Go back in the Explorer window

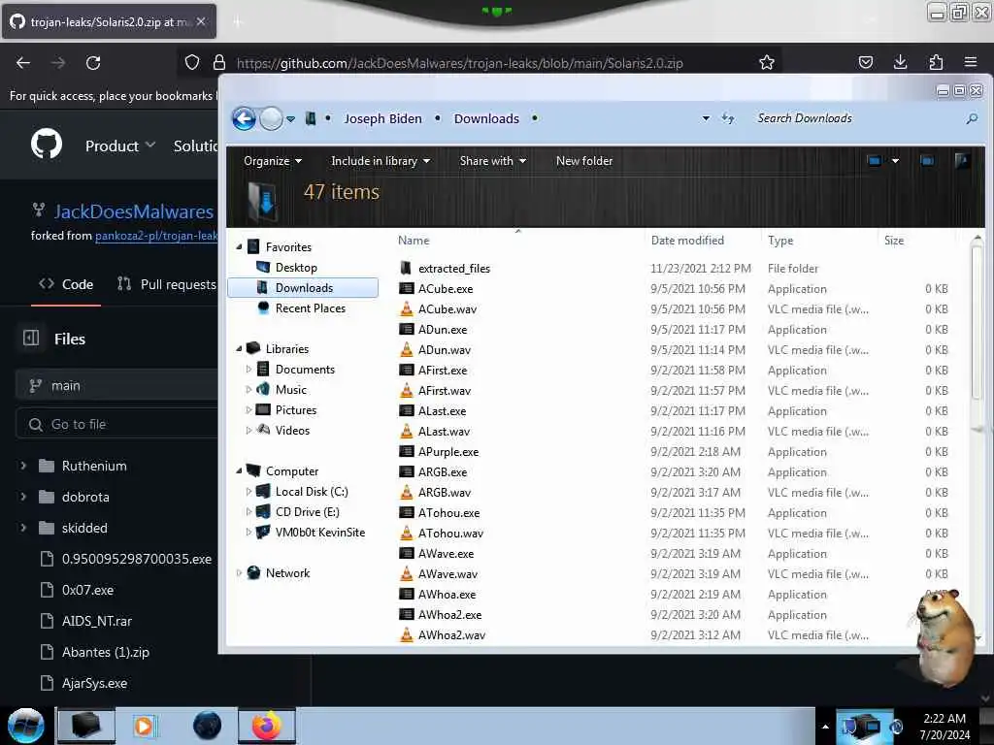(x=244, y=118)
